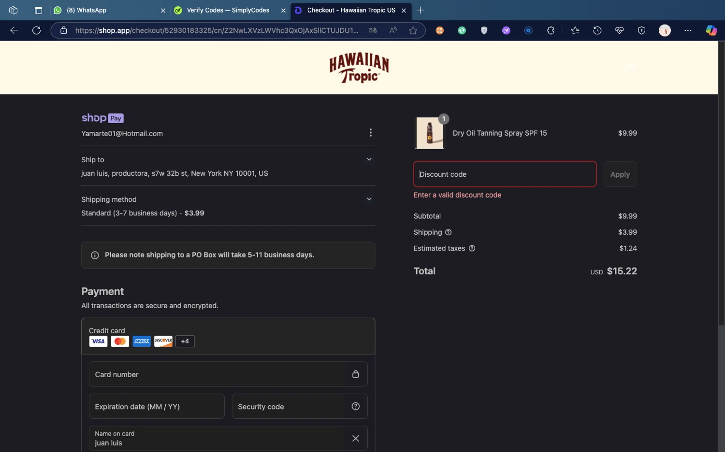Image resolution: width=725 pixels, height=452 pixels.
Task: Show shipping cost info via question icon
Action: coord(448,232)
